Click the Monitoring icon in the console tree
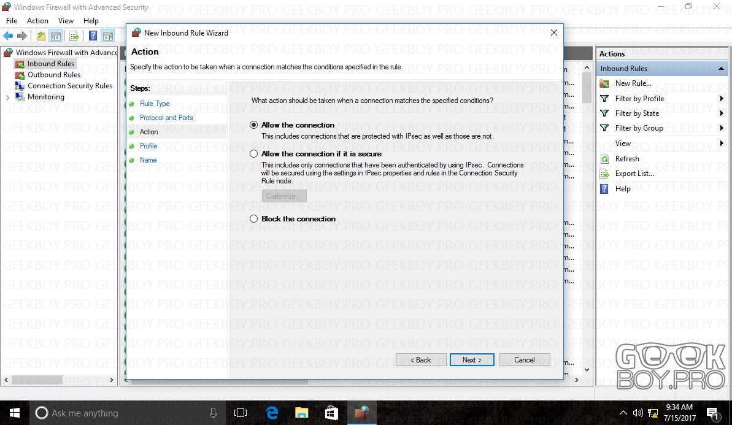This screenshot has height=425, width=732. click(x=20, y=96)
